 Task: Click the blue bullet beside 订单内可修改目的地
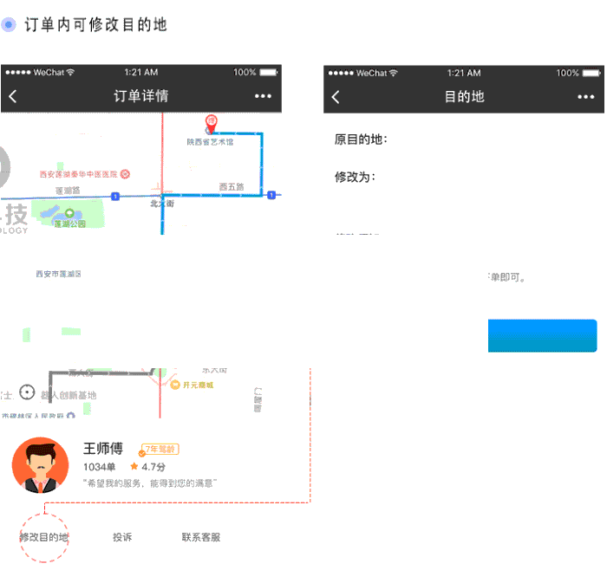9,24
